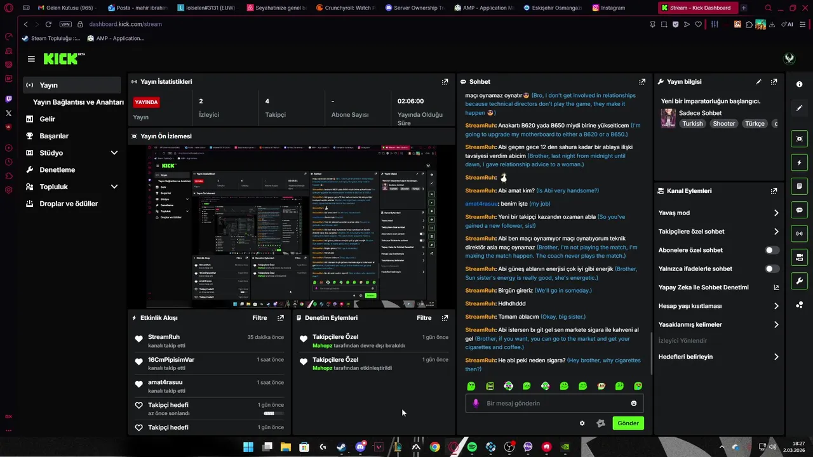
Task: Click the chat panel scrollbar
Action: 651,352
